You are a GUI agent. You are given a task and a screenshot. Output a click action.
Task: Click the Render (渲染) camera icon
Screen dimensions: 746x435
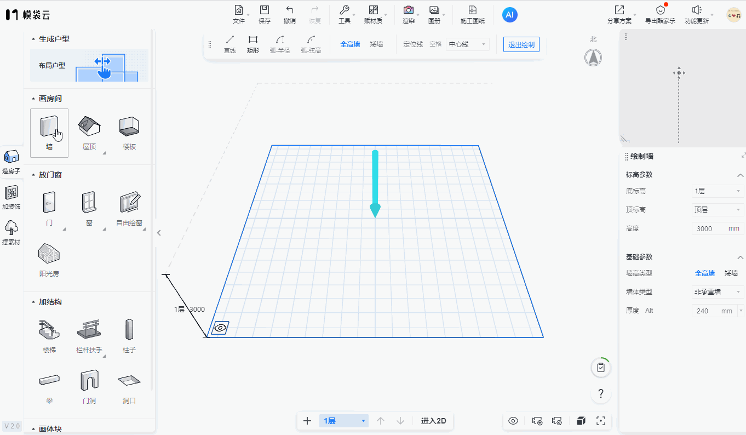(x=408, y=10)
